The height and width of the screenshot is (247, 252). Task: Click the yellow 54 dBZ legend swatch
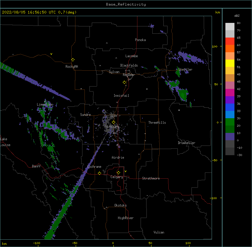pyautogui.click(x=230, y=63)
